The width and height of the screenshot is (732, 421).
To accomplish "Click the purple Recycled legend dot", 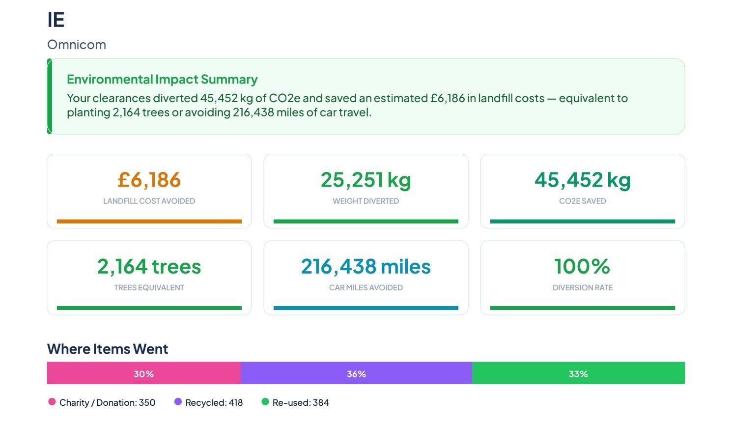I will [178, 402].
